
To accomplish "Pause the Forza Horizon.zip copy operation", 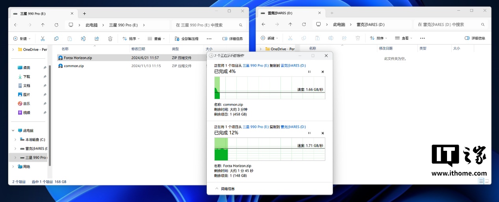I will pos(309,133).
